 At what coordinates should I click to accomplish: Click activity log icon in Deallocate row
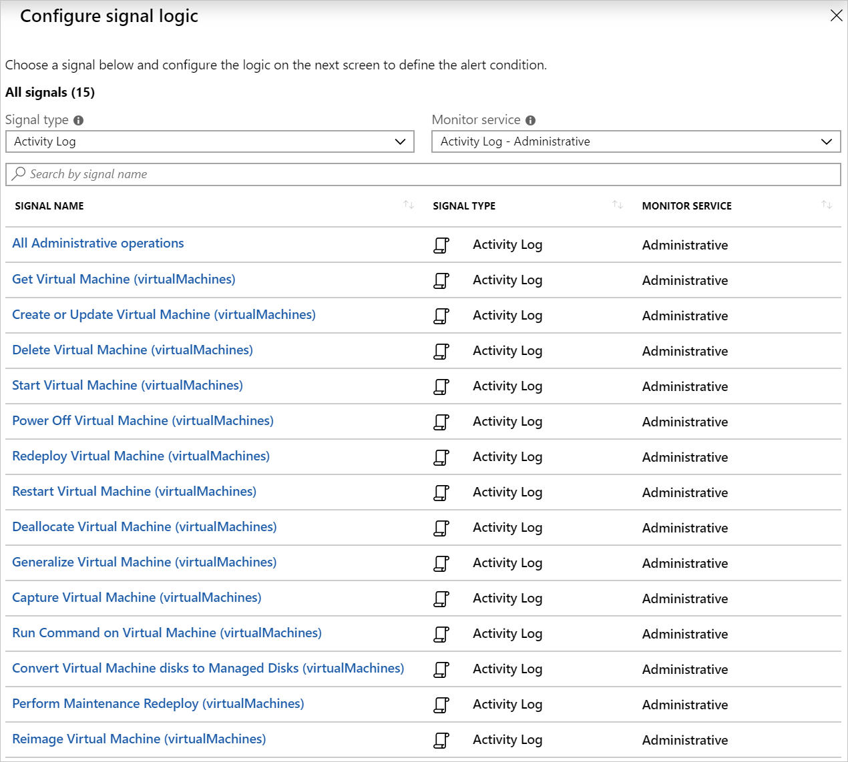pos(441,528)
